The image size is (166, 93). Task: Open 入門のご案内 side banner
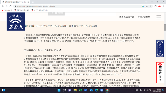[160, 48]
